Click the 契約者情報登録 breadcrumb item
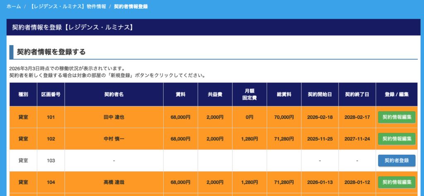 click(130, 7)
